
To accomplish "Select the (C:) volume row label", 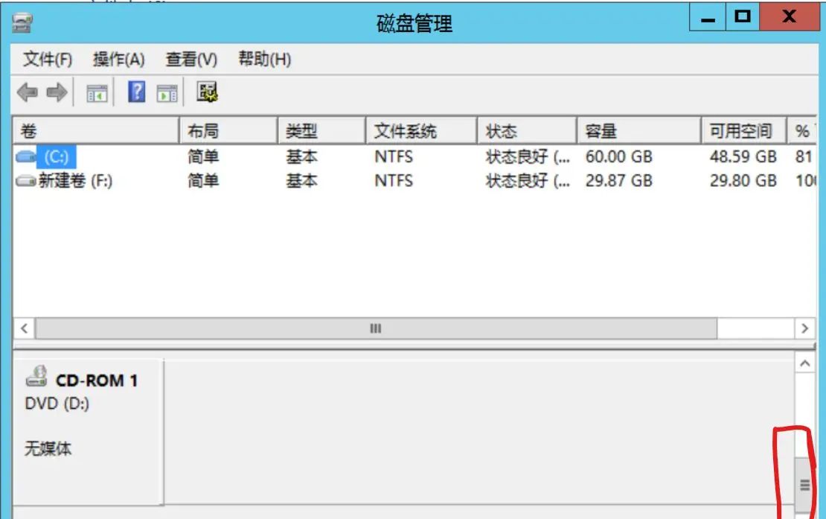I will (57, 156).
